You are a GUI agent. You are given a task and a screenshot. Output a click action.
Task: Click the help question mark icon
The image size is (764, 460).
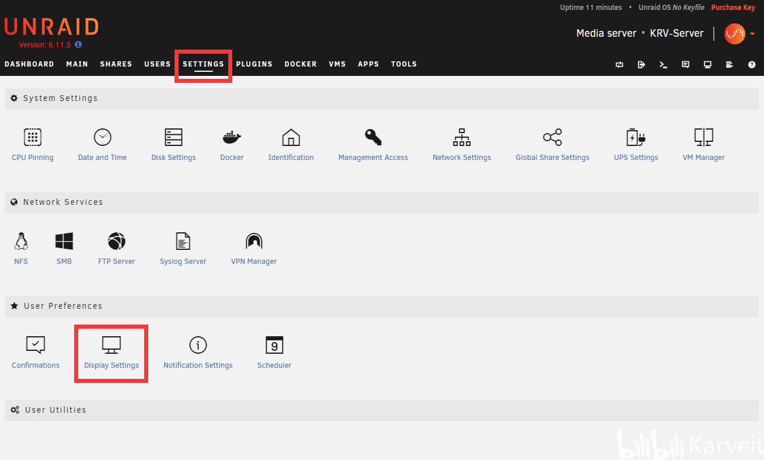tap(752, 64)
